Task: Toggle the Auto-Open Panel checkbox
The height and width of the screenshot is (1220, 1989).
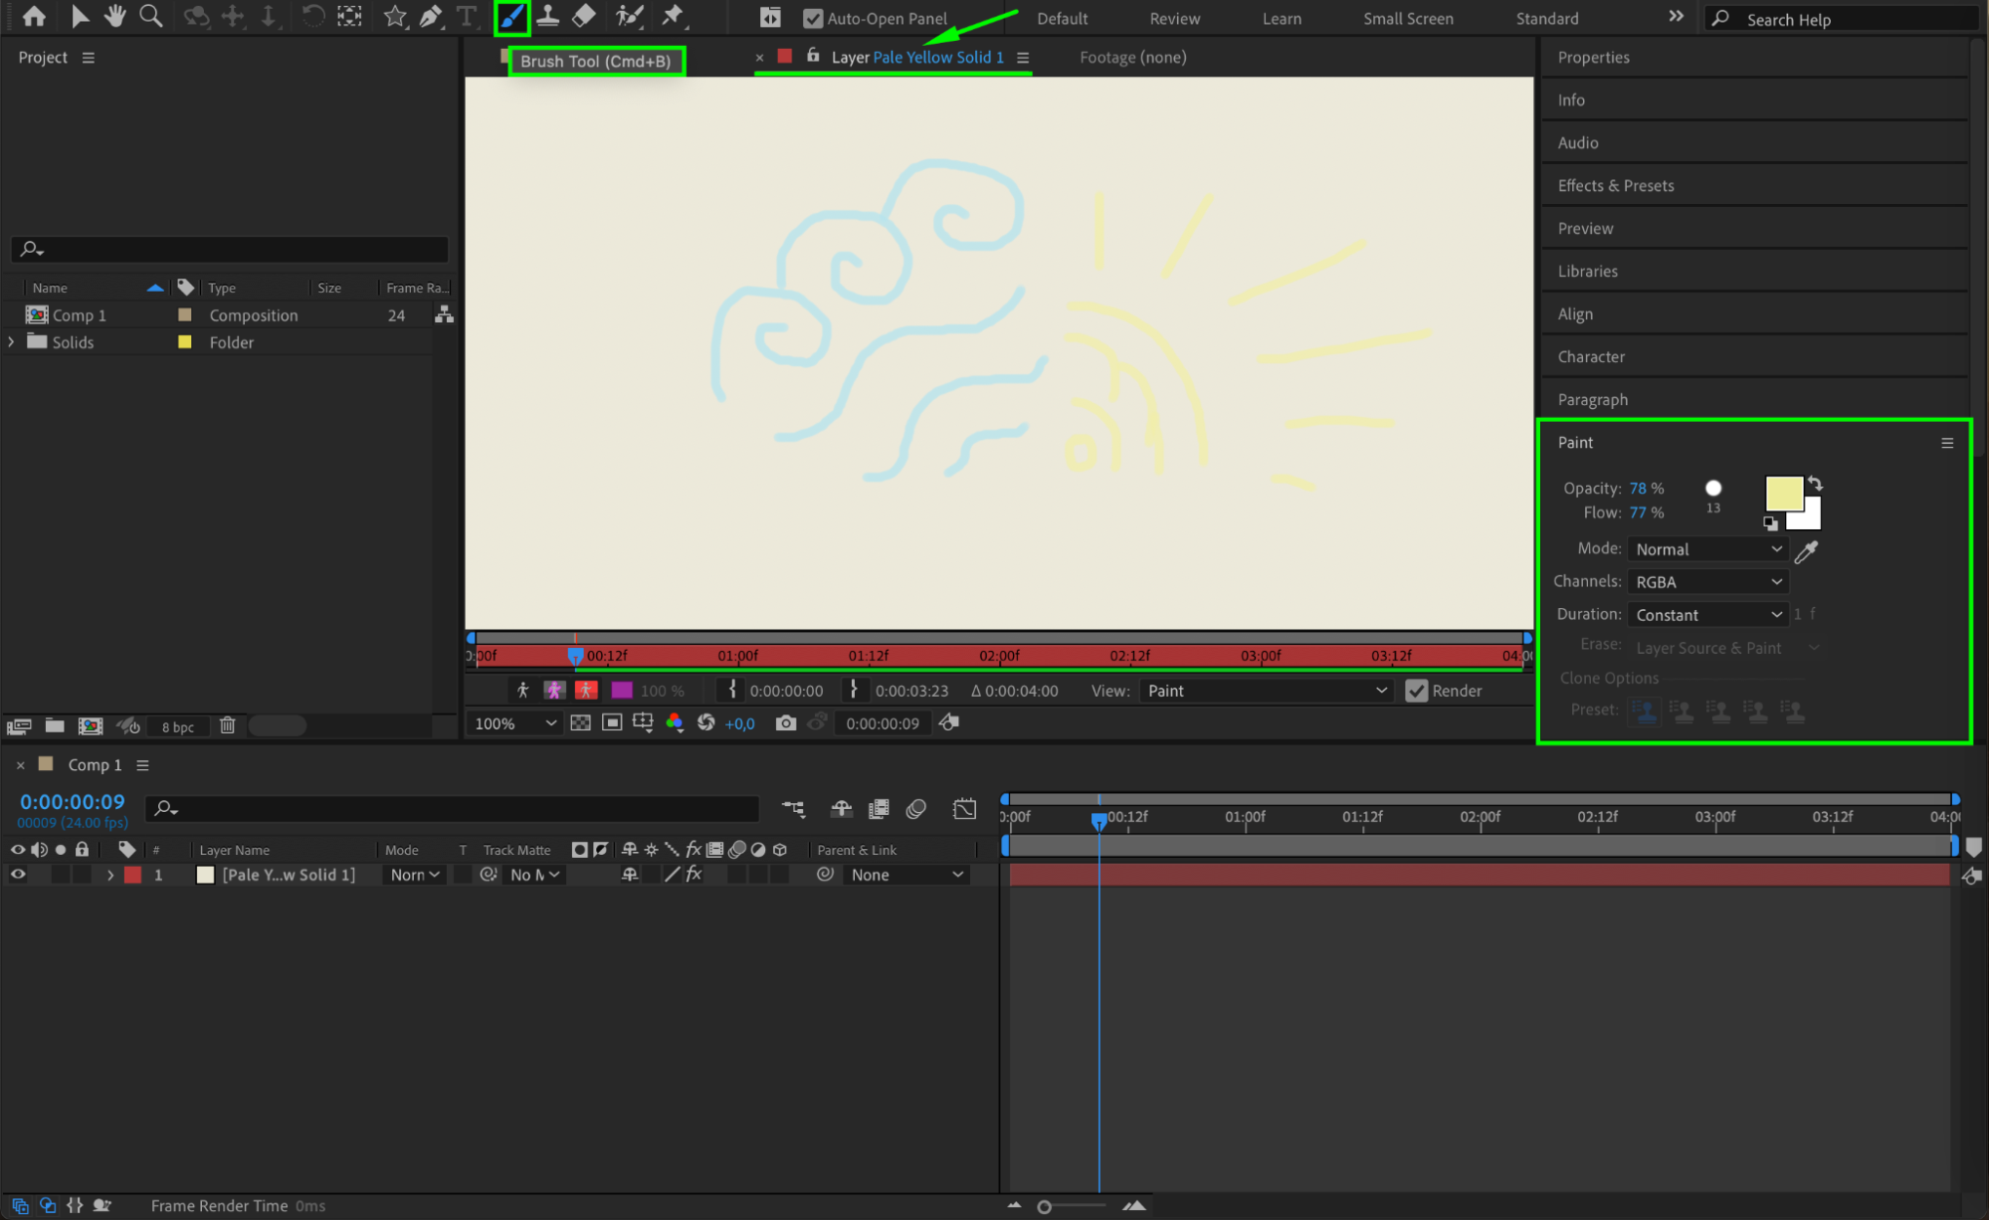Action: pyautogui.click(x=813, y=19)
